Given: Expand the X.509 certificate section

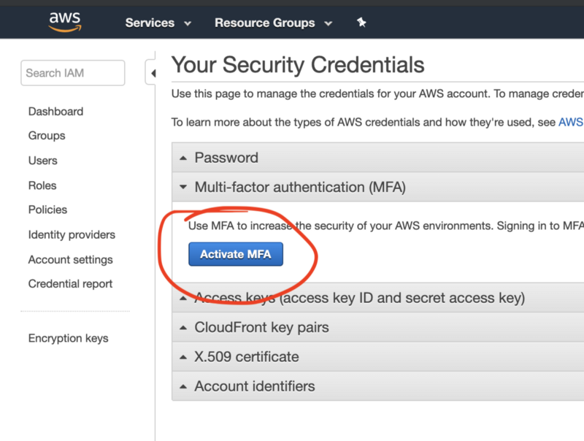Looking at the screenshot, I should pos(246,356).
